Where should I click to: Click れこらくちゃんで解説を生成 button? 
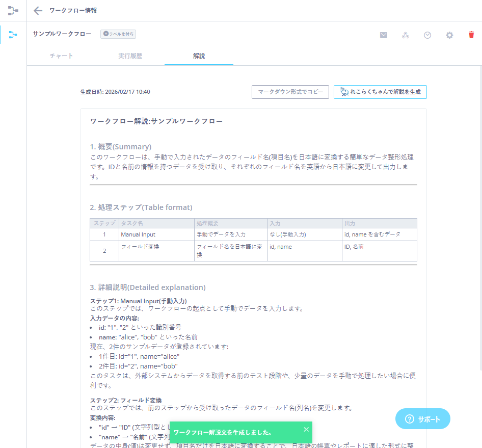point(380,92)
